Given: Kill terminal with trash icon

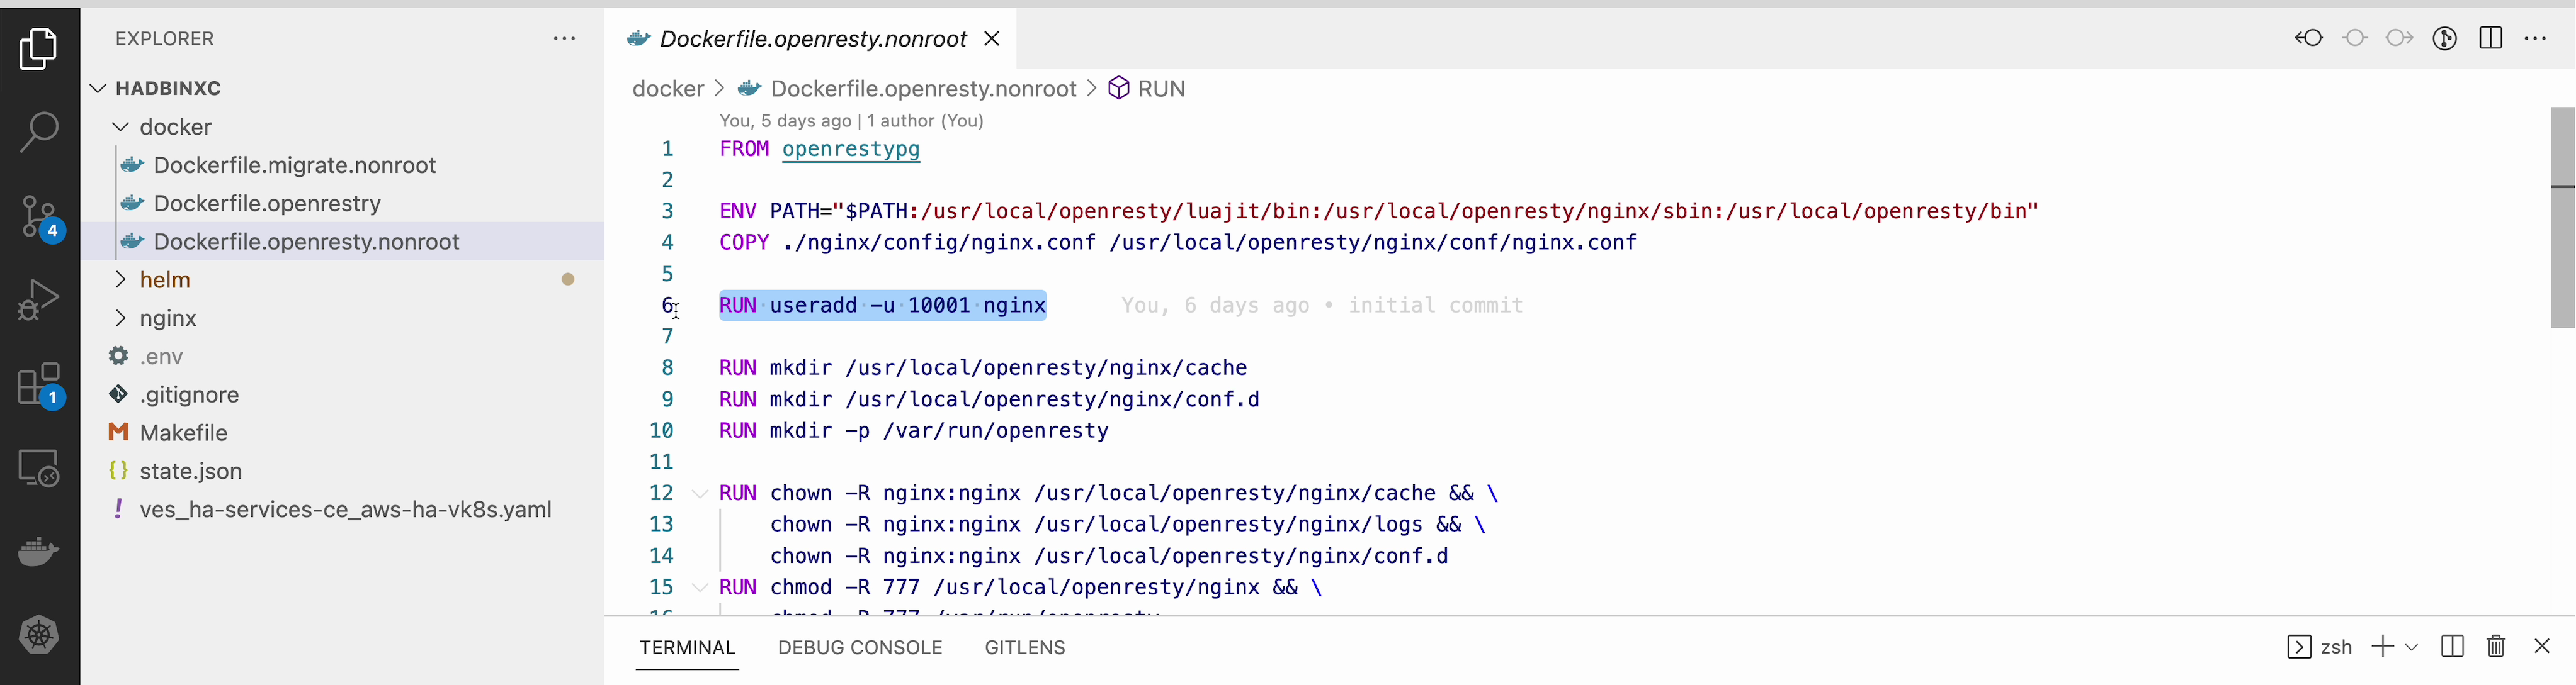Looking at the screenshot, I should point(2496,646).
